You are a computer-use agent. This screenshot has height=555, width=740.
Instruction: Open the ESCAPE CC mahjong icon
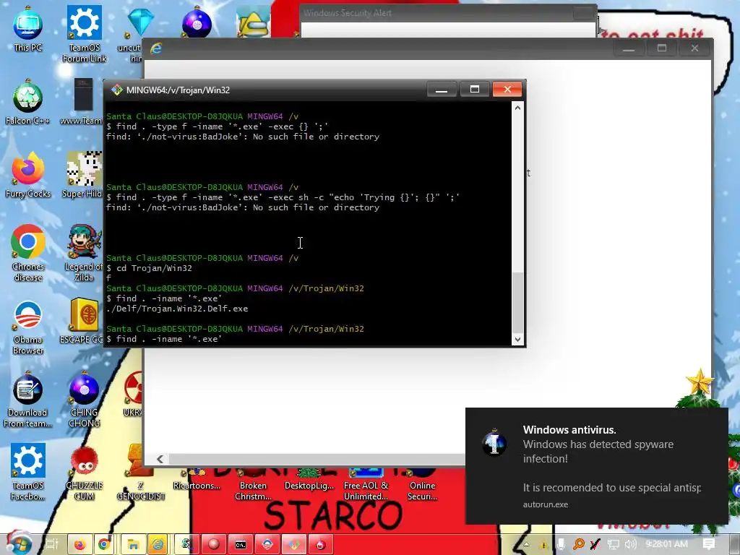82,322
